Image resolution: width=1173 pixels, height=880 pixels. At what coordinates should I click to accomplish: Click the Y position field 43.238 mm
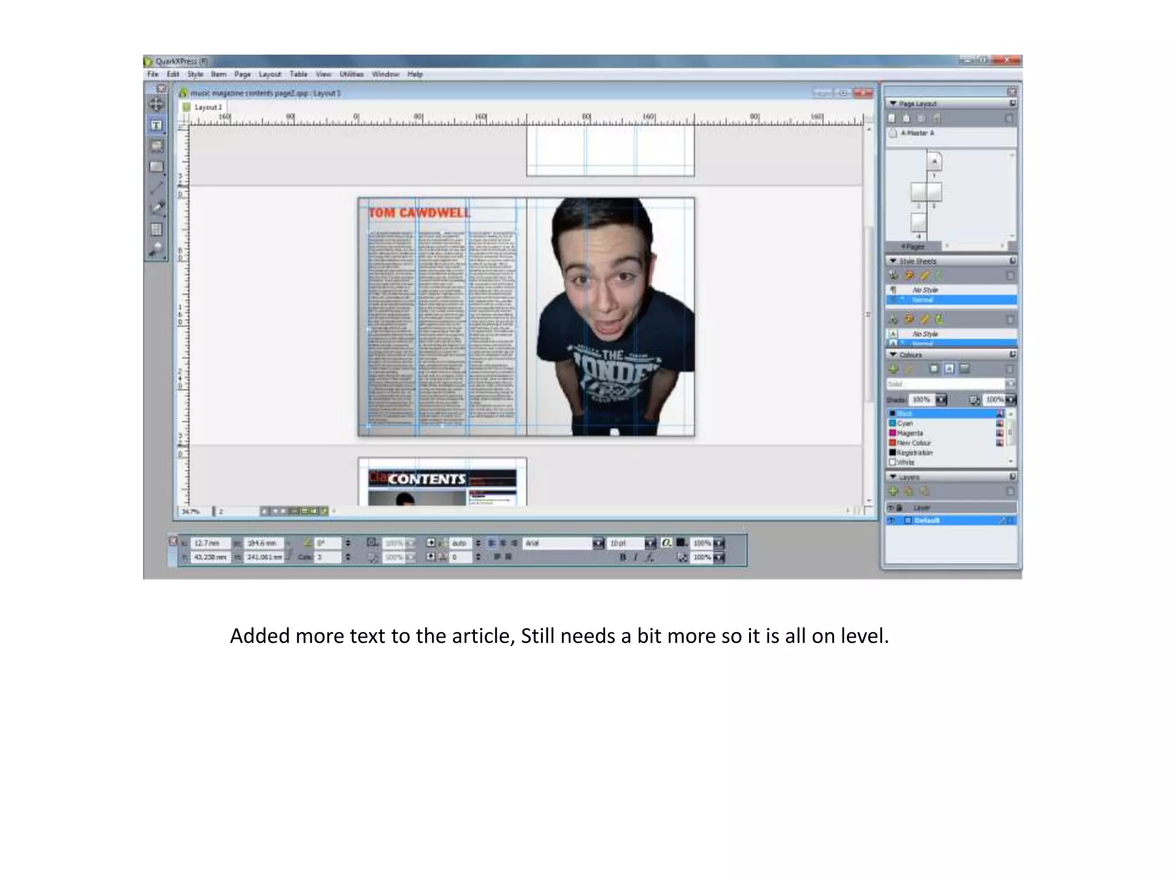point(210,557)
